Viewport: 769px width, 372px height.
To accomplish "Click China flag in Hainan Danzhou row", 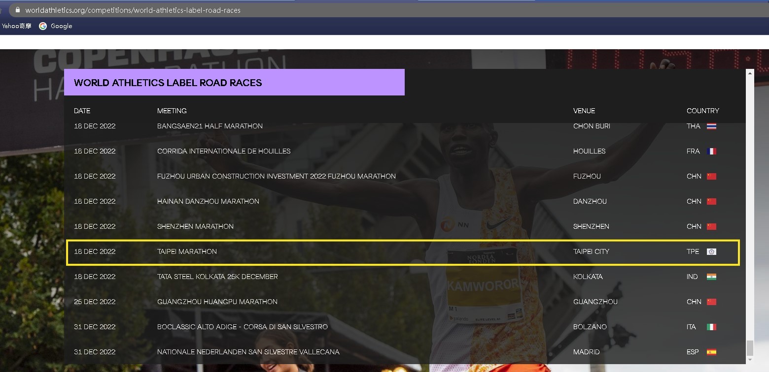I will (711, 201).
